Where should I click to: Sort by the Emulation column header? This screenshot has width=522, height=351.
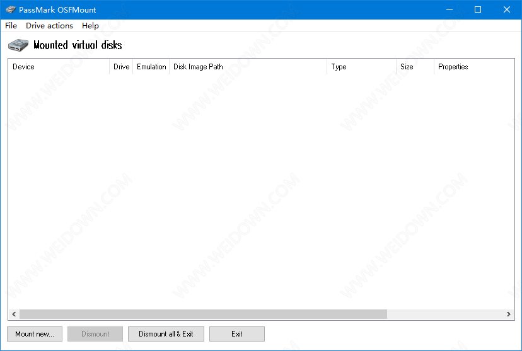click(x=151, y=67)
